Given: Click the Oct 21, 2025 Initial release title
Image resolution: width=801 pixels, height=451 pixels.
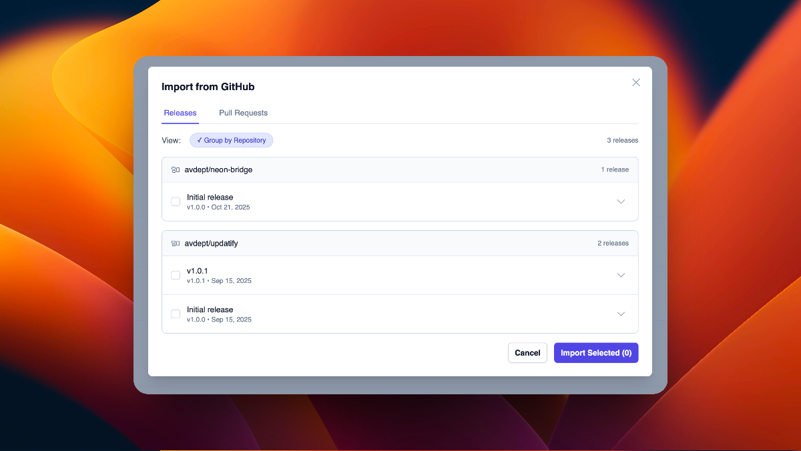Looking at the screenshot, I should [x=210, y=197].
